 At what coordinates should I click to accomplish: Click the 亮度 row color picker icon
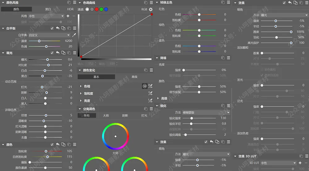[x=150, y=100]
